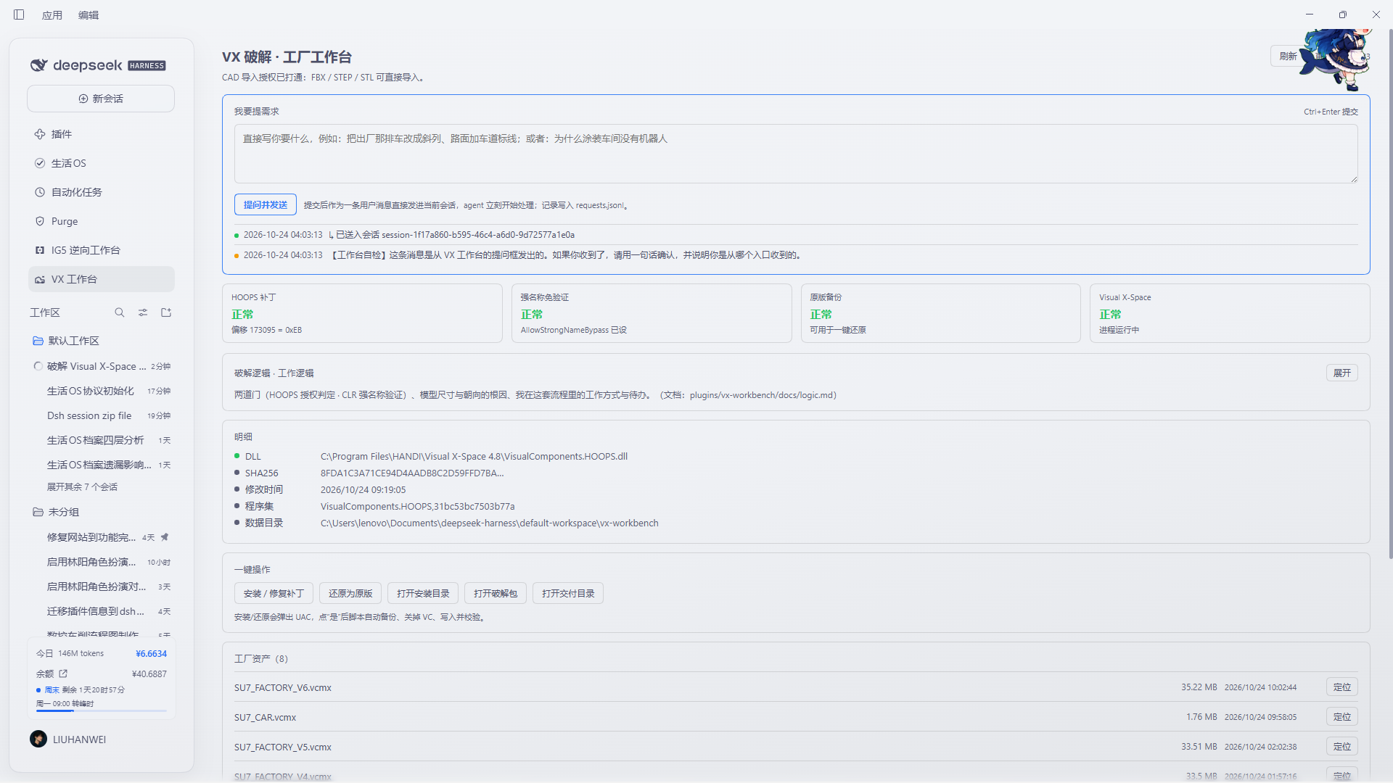The height and width of the screenshot is (783, 1393).
Task: Start a new chat with 新会话
Action: (101, 99)
